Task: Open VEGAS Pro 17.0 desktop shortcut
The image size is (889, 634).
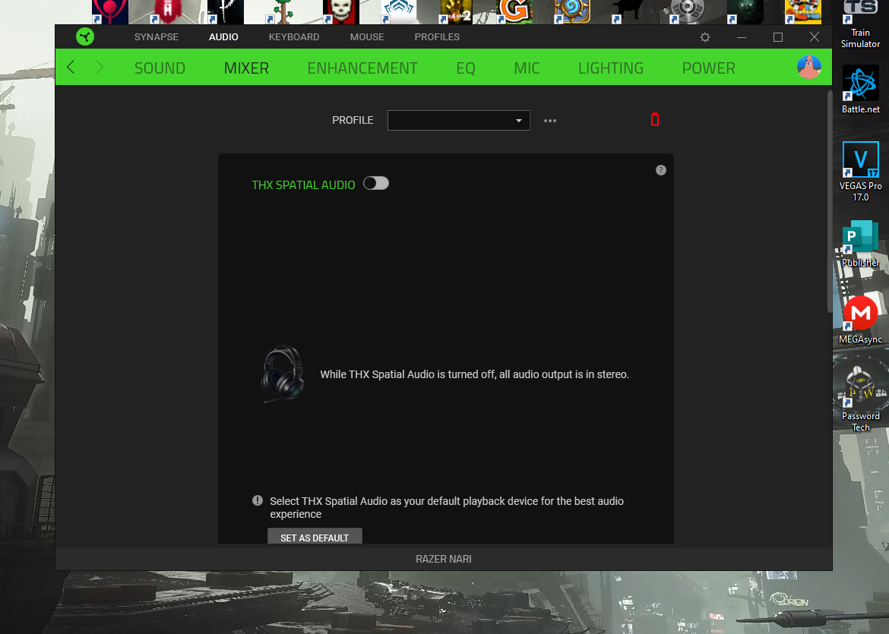Action: 860,172
